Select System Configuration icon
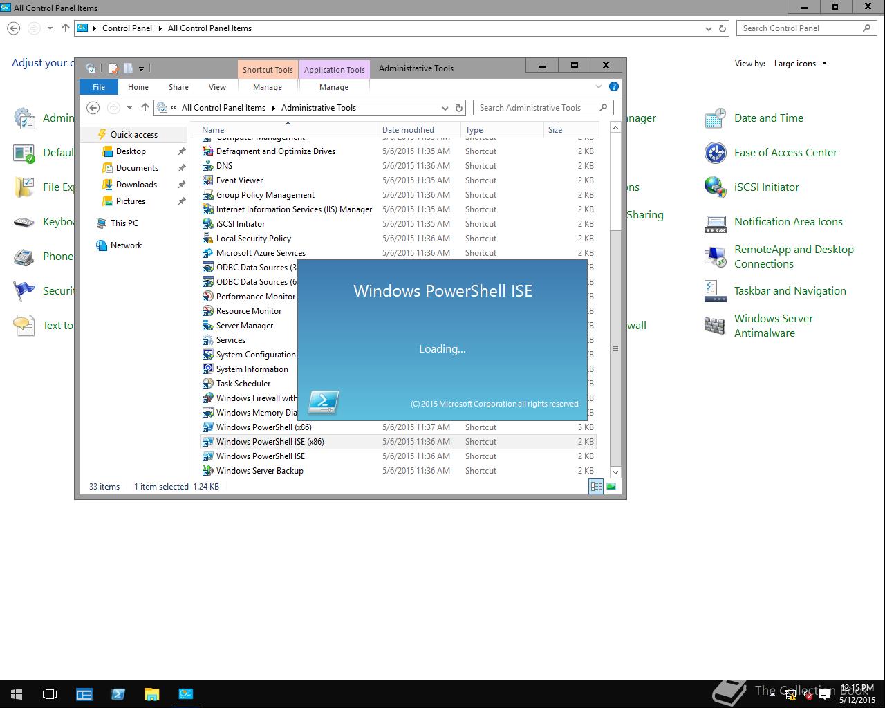885x708 pixels. (x=207, y=355)
